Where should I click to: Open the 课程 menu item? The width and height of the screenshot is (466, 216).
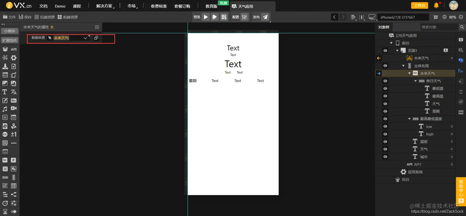coord(77,6)
